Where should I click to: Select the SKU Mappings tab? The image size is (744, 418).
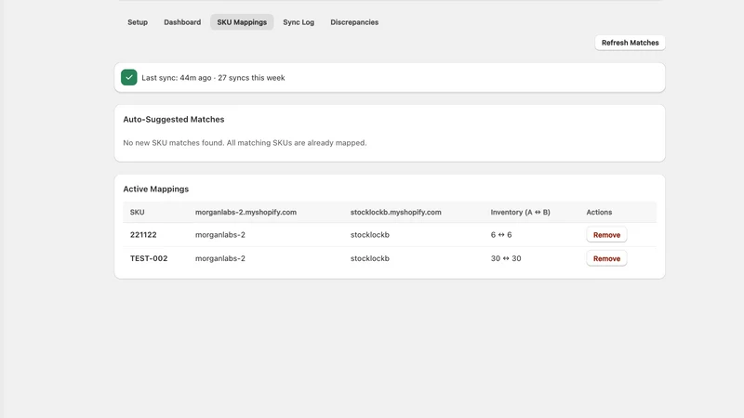pos(242,22)
